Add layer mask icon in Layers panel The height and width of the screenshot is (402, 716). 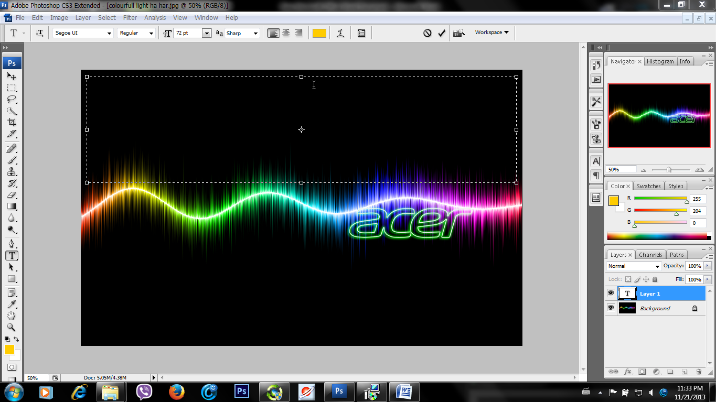coord(642,372)
